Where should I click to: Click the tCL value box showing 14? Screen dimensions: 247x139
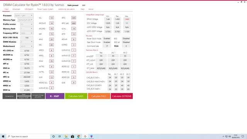pos(51,18)
